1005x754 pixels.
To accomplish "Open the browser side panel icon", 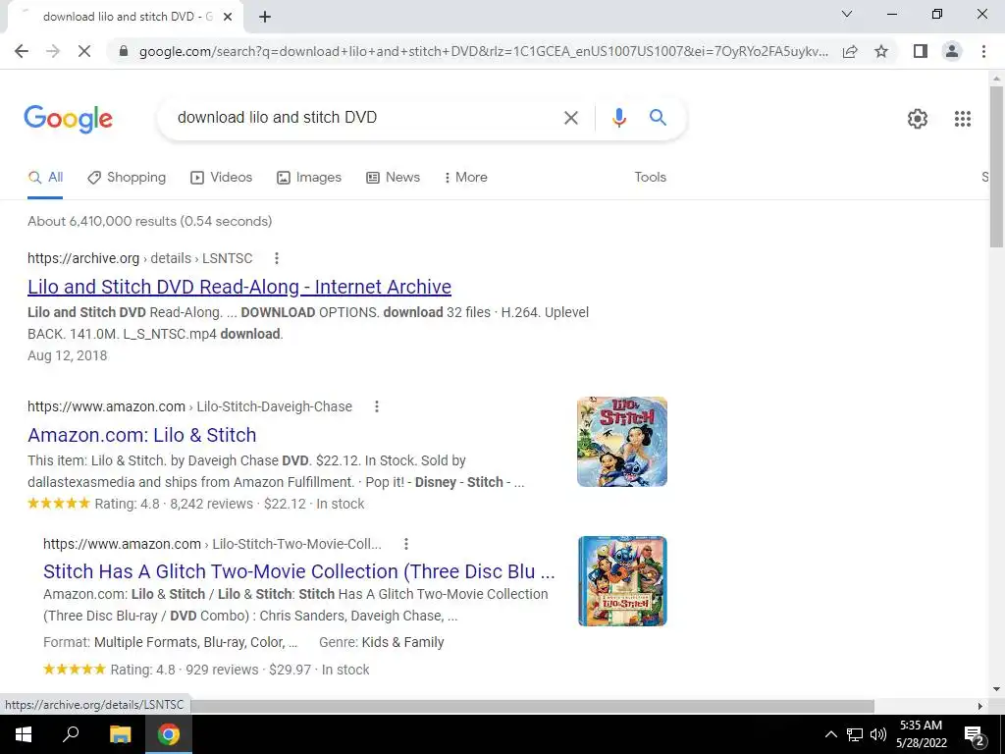I will click(921, 51).
